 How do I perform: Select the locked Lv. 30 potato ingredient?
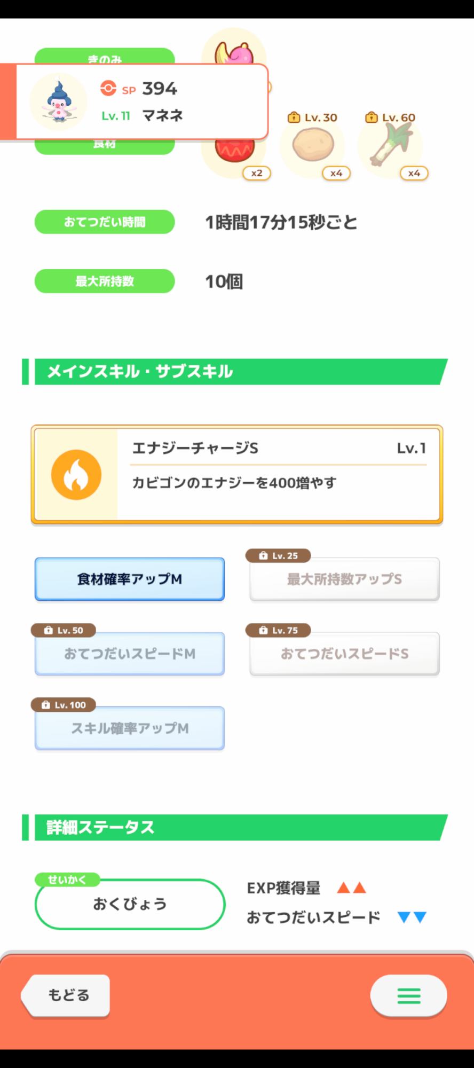coord(313,145)
